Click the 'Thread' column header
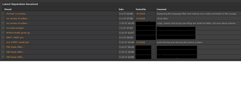This screenshot has width=241, height=102. [8, 9]
